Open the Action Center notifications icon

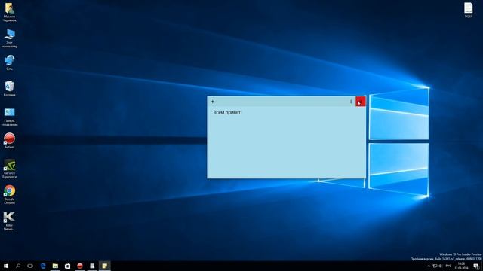tap(476, 266)
